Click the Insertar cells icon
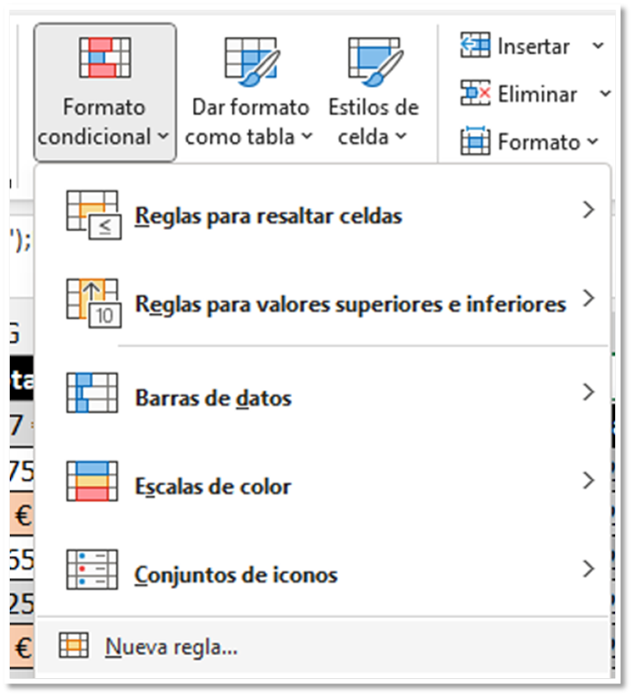The image size is (632, 695). pyautogui.click(x=475, y=45)
